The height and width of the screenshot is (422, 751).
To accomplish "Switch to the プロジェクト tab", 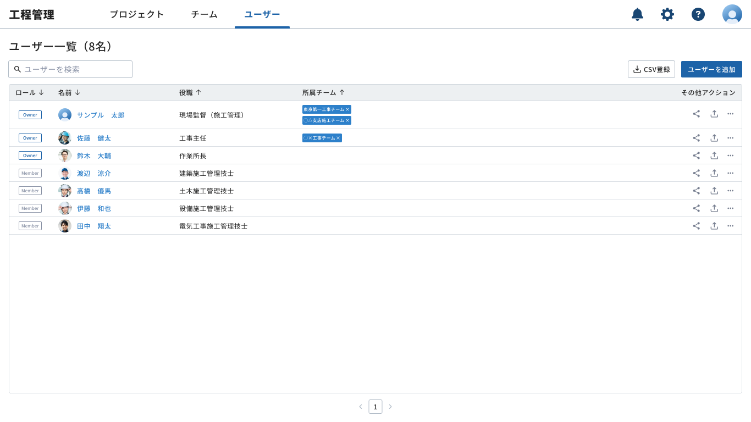I will (137, 14).
